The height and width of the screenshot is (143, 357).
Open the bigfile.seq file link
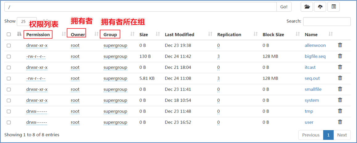[315, 56]
